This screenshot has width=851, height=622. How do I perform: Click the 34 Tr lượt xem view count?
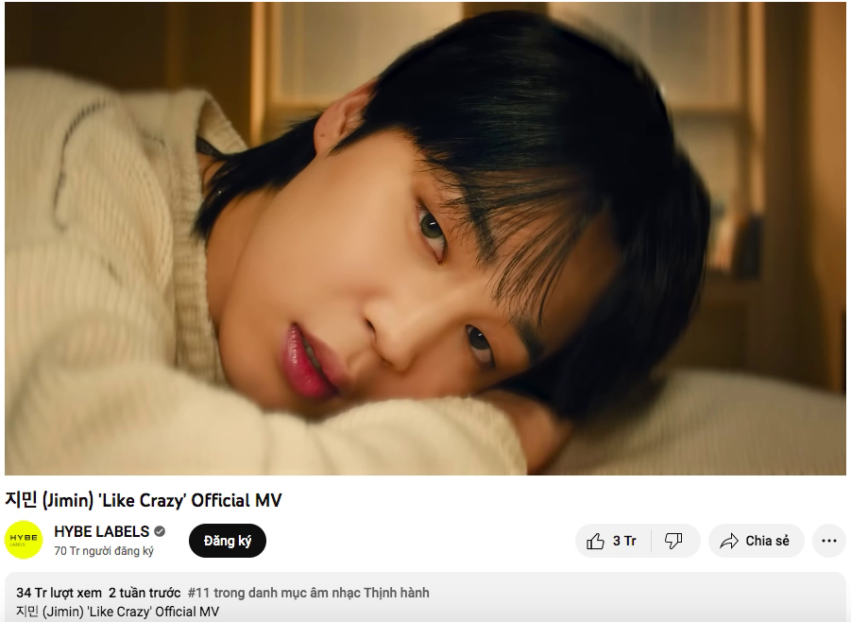pyautogui.click(x=59, y=593)
